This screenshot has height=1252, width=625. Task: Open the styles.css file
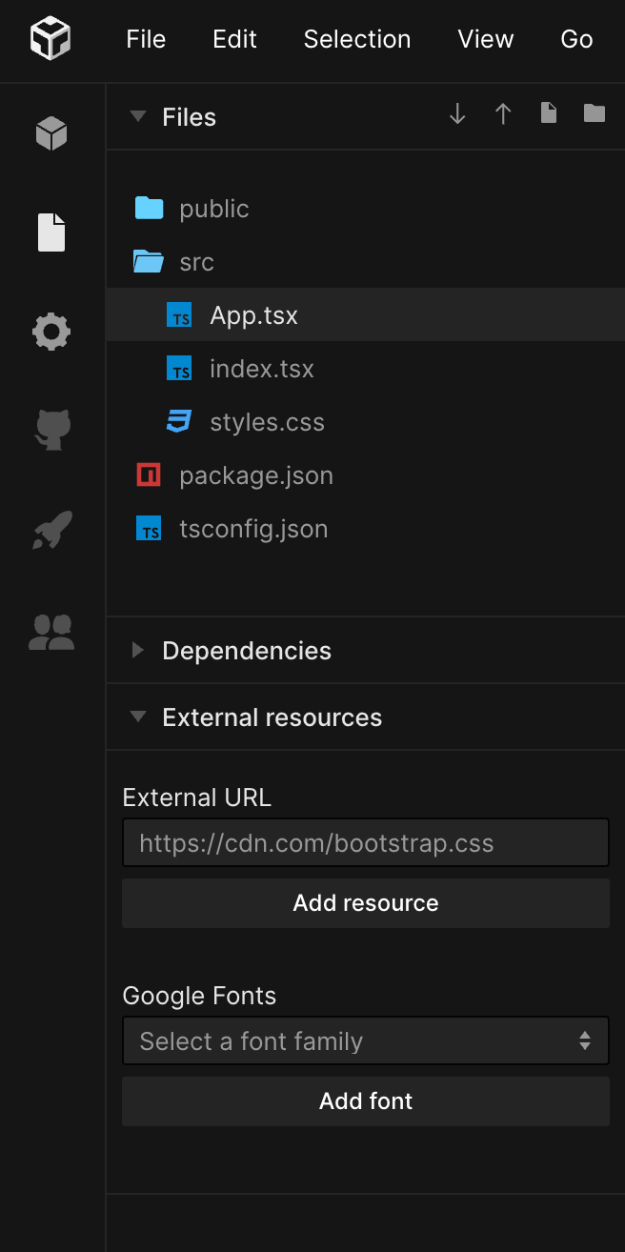[267, 421]
